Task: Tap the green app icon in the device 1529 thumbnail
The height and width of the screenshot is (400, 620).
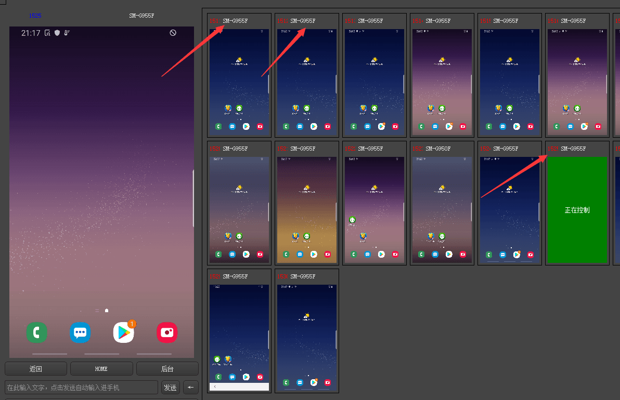Action: [217, 359]
